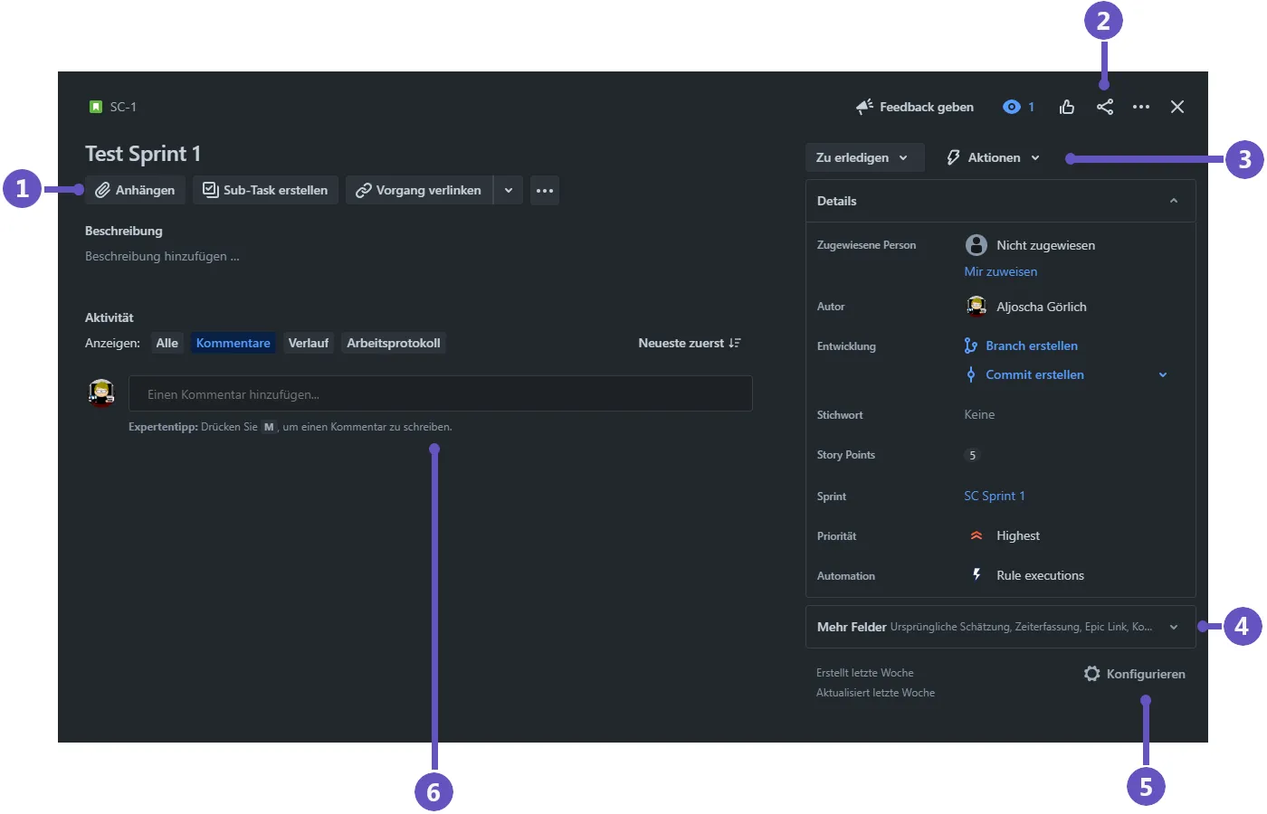Click the green story issue type icon
The height and width of the screenshot is (814, 1267).
tap(96, 107)
